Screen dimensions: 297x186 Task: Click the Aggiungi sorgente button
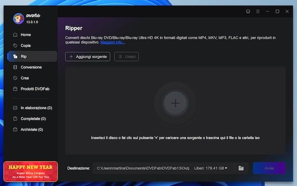(x=88, y=56)
